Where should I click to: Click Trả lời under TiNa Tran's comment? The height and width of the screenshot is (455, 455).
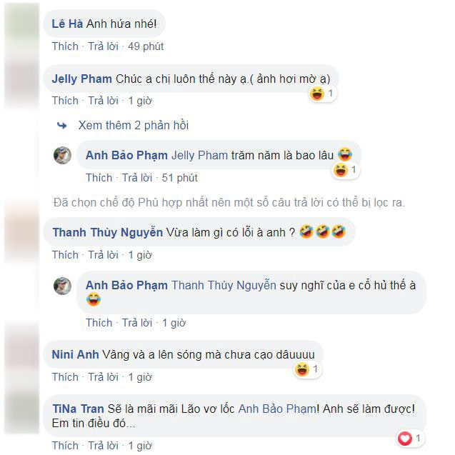coord(104,446)
